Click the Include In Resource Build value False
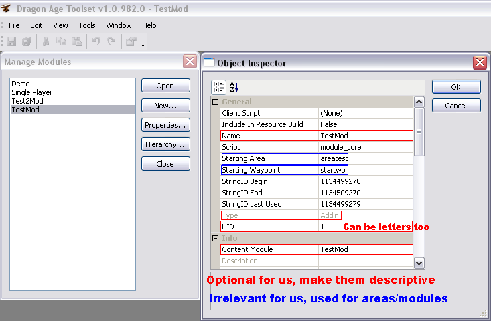 click(366, 124)
